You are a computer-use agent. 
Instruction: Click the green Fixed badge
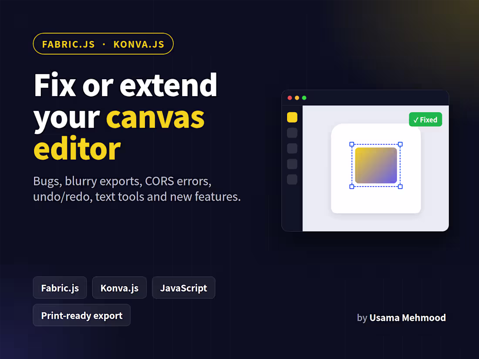tap(425, 120)
